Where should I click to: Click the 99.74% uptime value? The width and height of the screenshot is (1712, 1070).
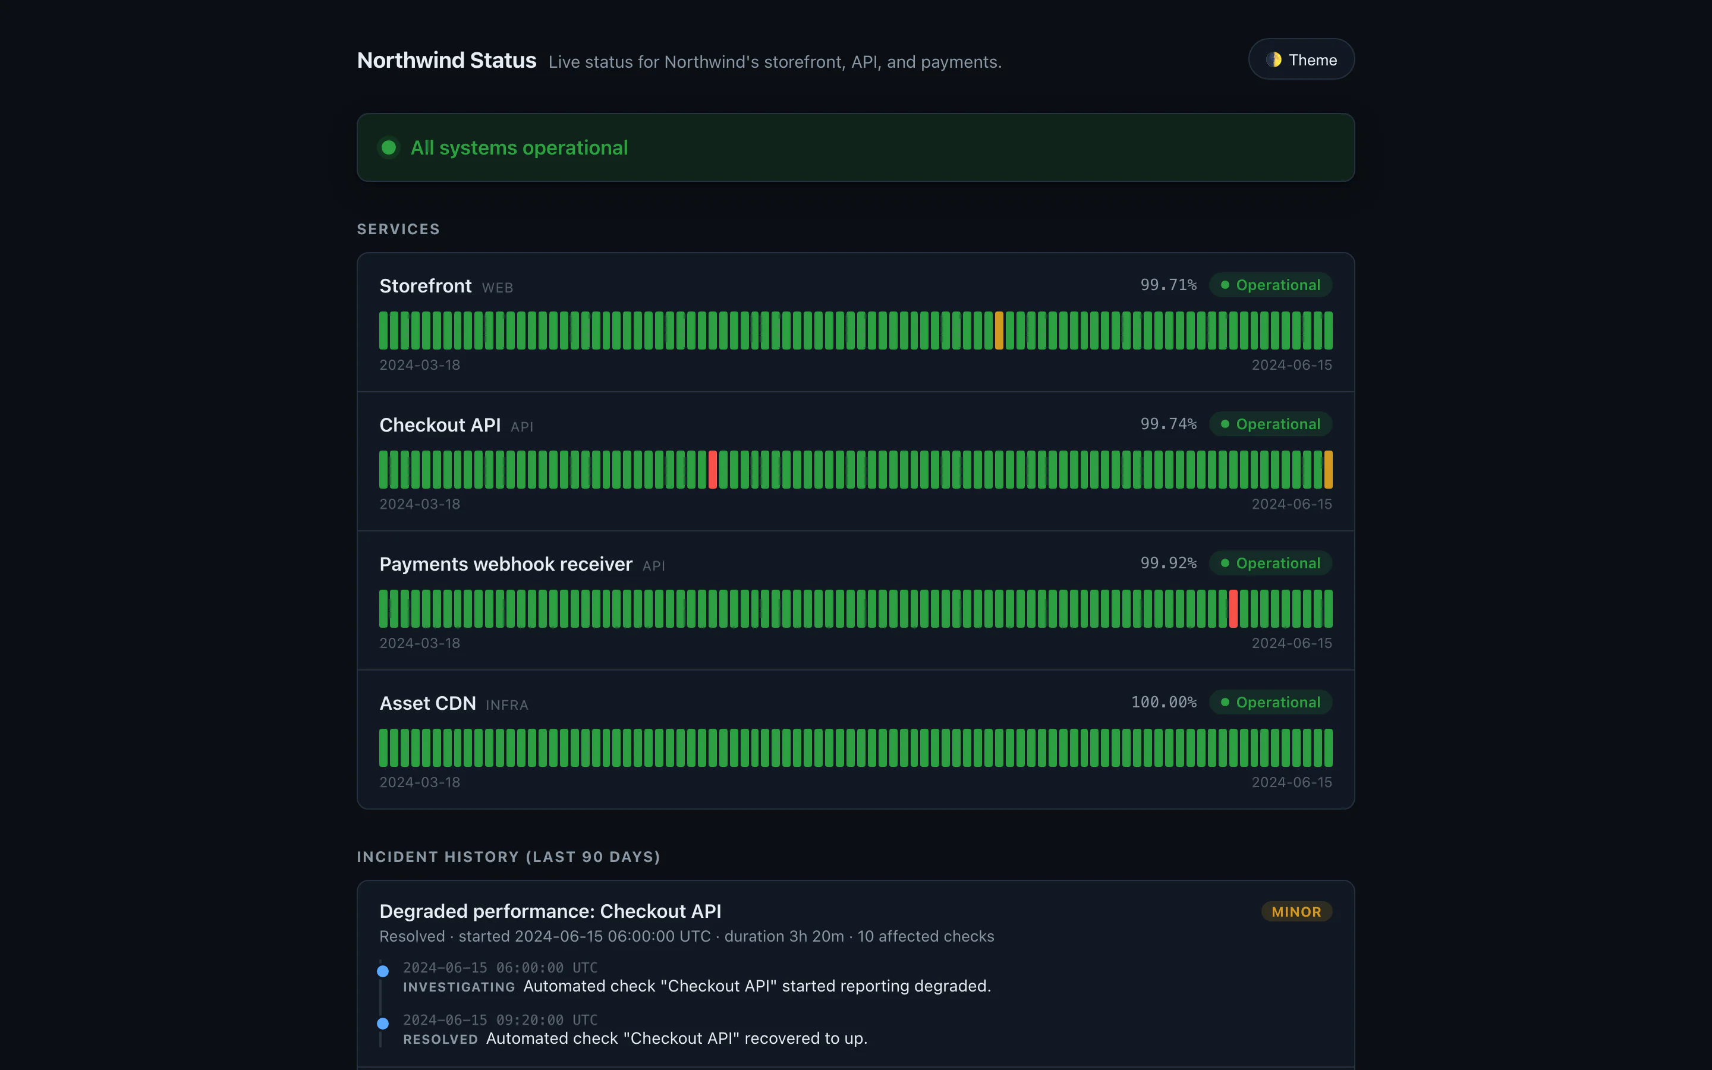1168,424
